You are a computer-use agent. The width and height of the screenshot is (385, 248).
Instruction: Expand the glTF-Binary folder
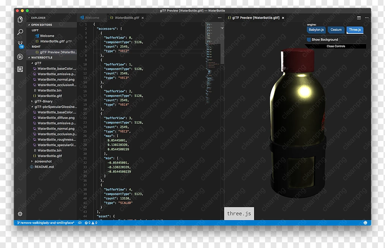coord(52,101)
